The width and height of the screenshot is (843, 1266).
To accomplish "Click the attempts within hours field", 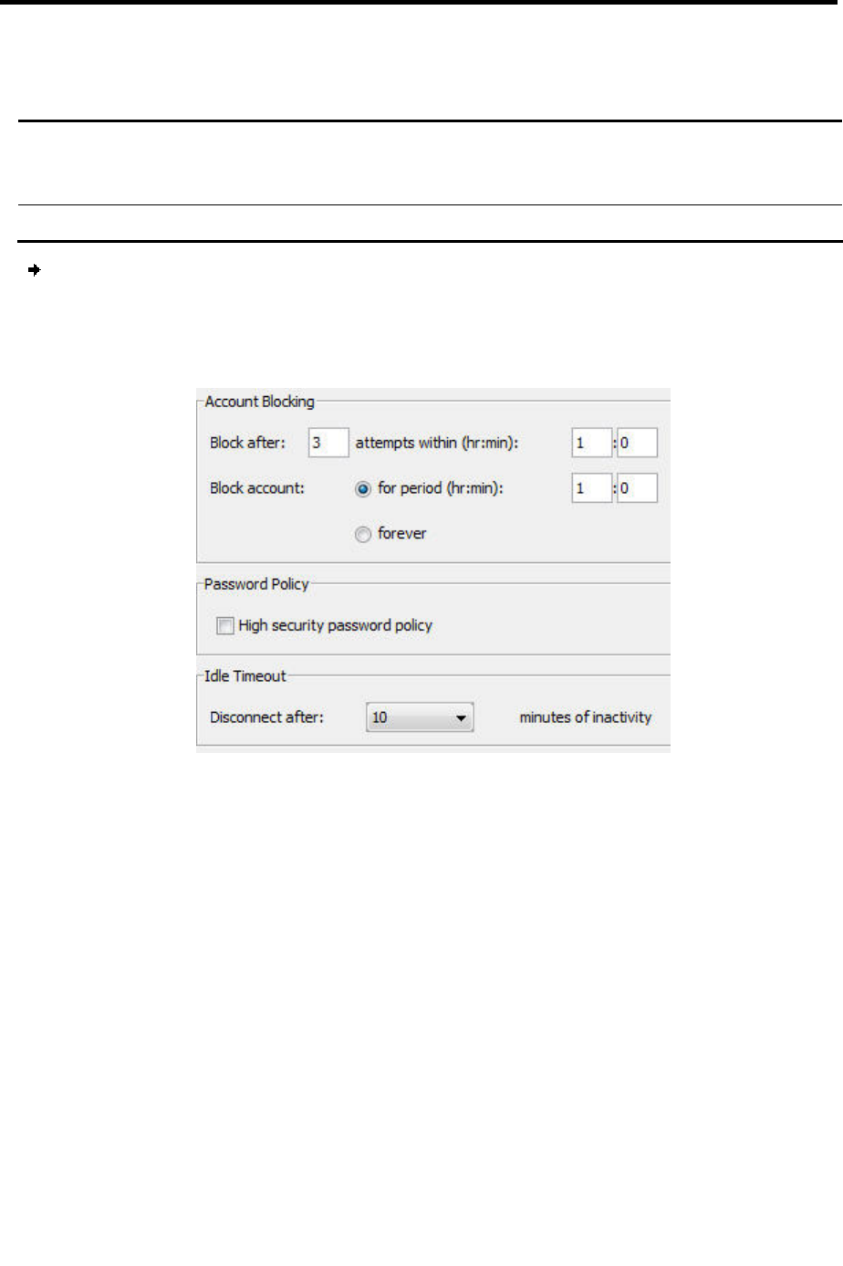I will (591, 443).
